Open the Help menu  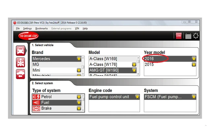85,28
